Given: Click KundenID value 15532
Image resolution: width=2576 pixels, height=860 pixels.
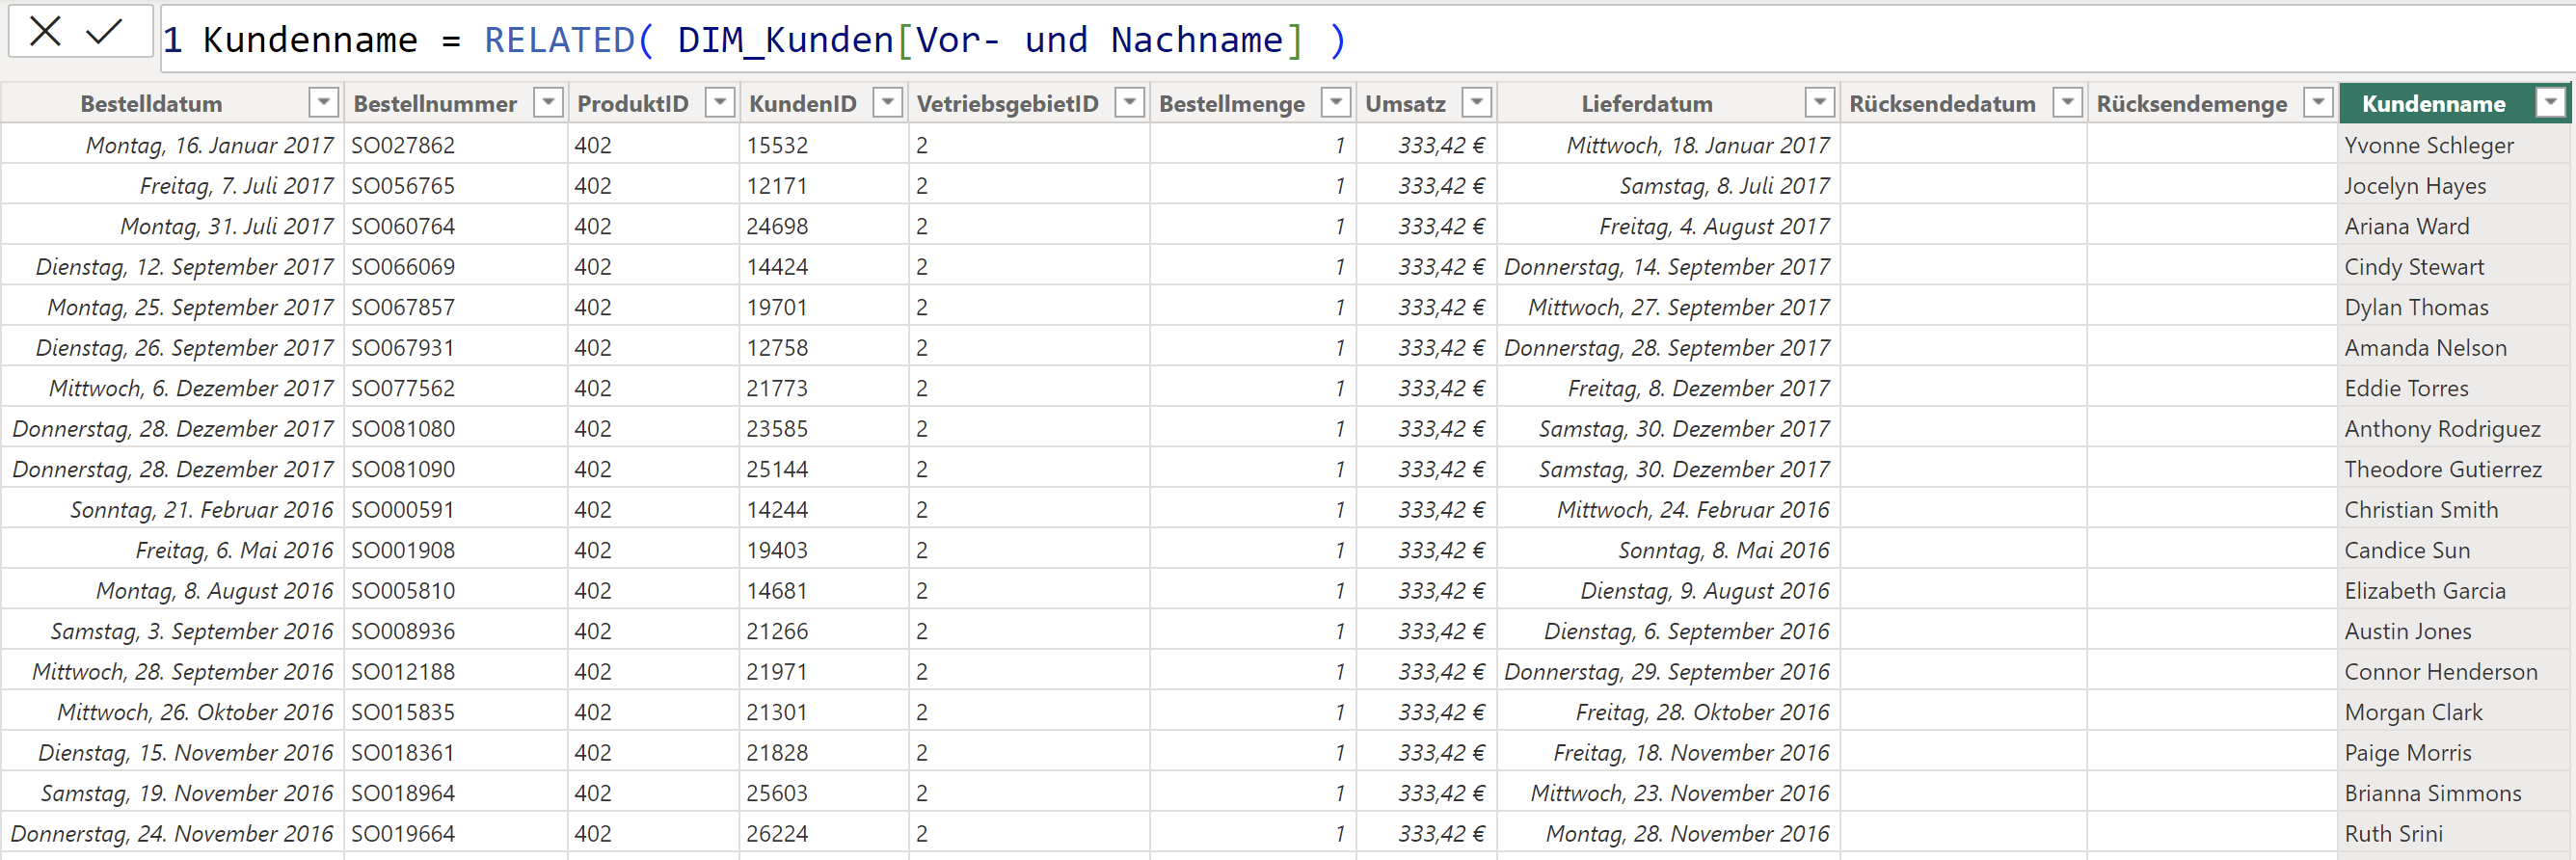Looking at the screenshot, I should [777, 145].
